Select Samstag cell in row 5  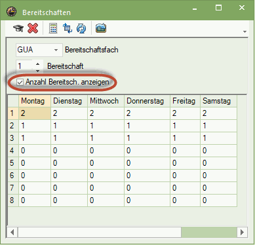[218, 163]
